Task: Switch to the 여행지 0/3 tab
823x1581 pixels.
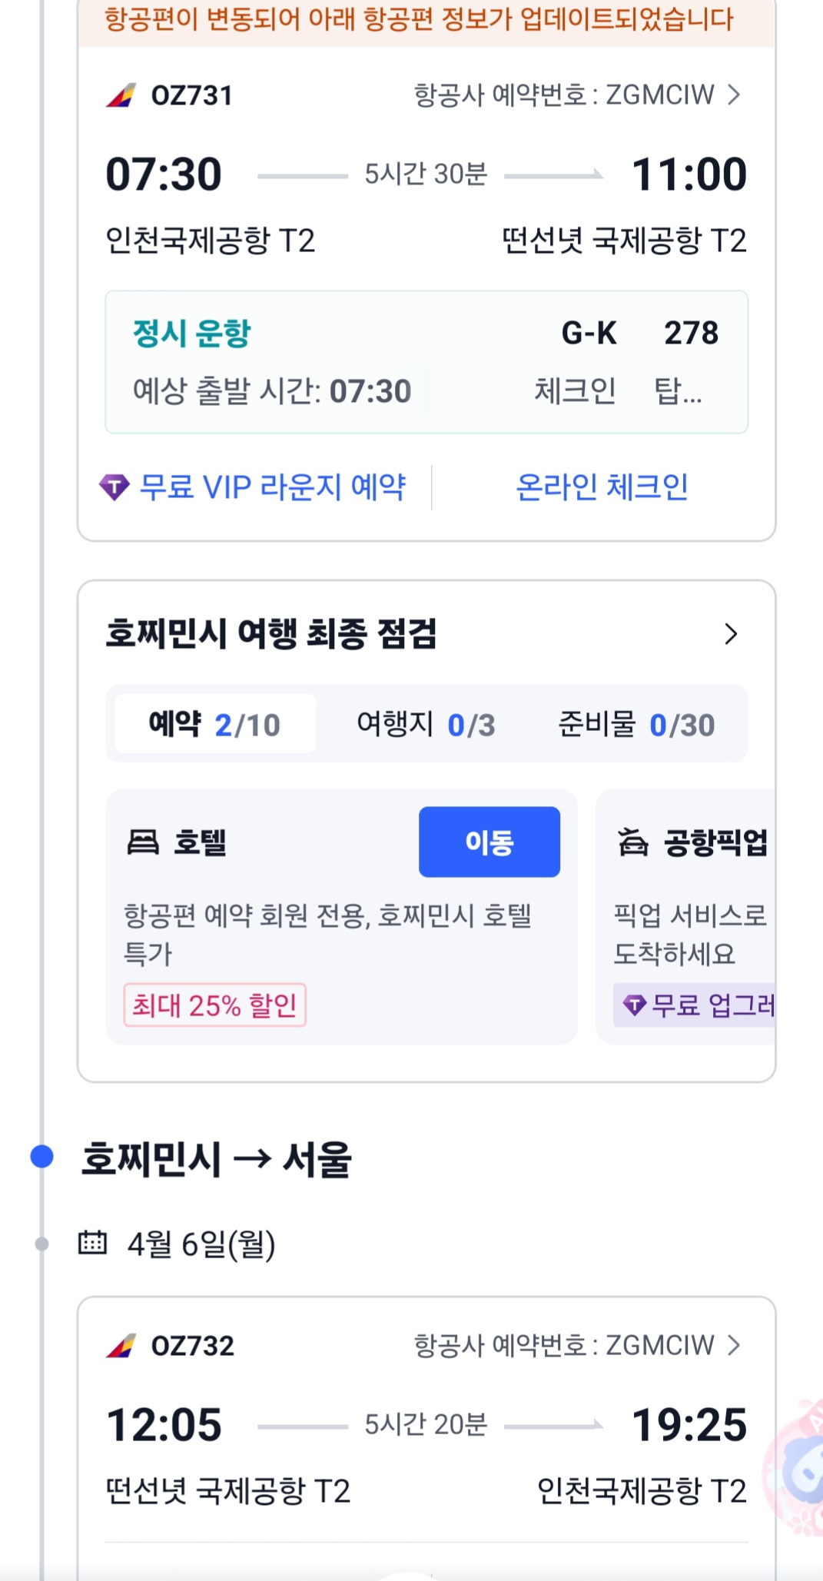Action: [x=426, y=724]
